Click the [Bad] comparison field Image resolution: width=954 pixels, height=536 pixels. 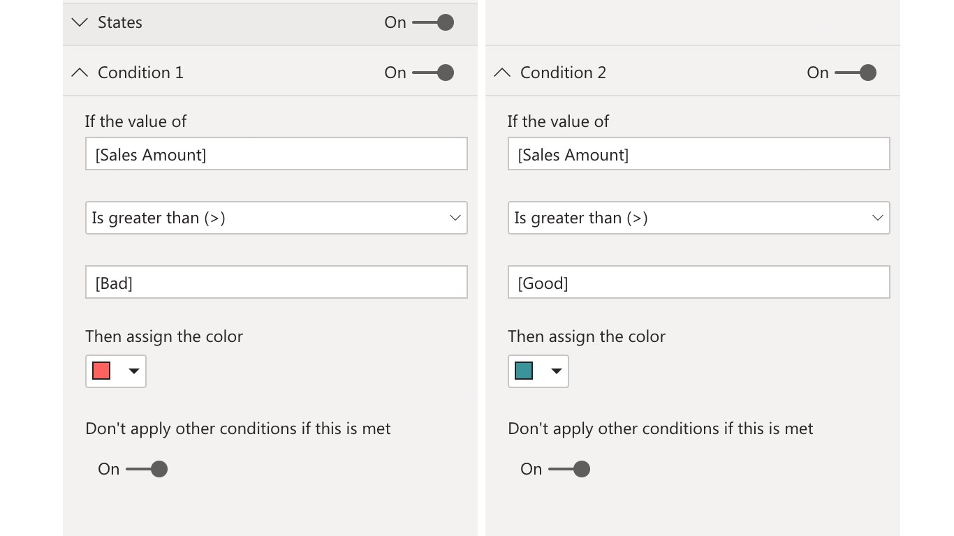276,283
